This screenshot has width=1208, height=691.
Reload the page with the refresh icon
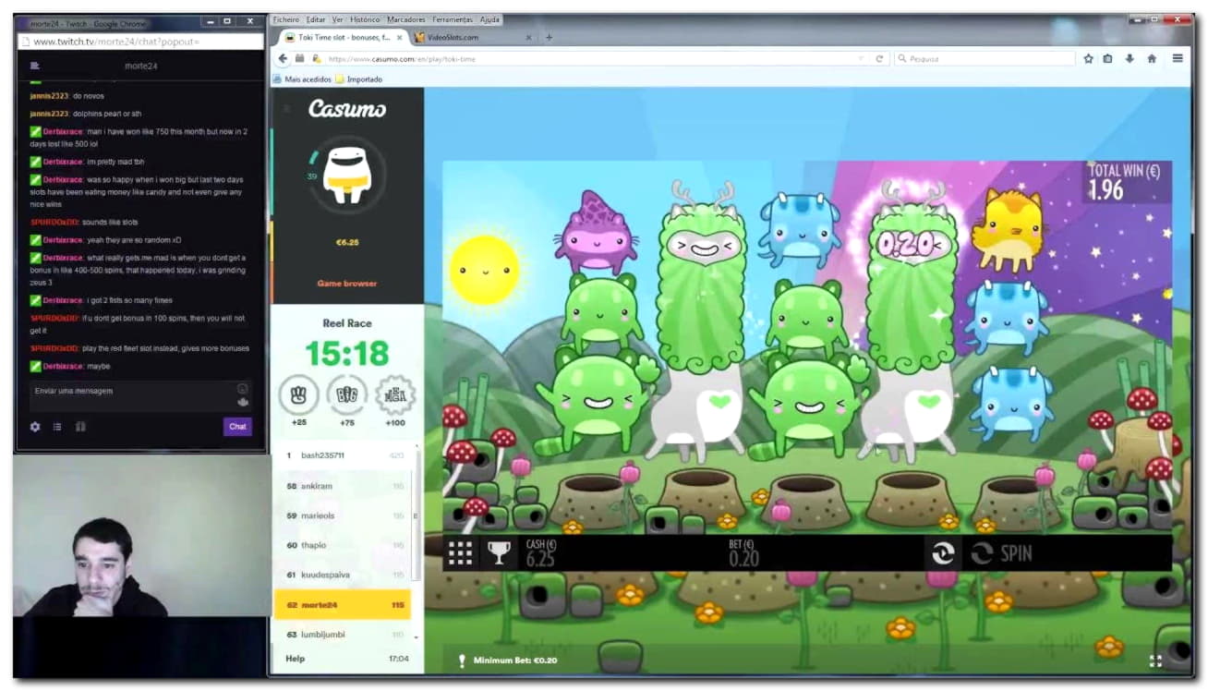[879, 58]
